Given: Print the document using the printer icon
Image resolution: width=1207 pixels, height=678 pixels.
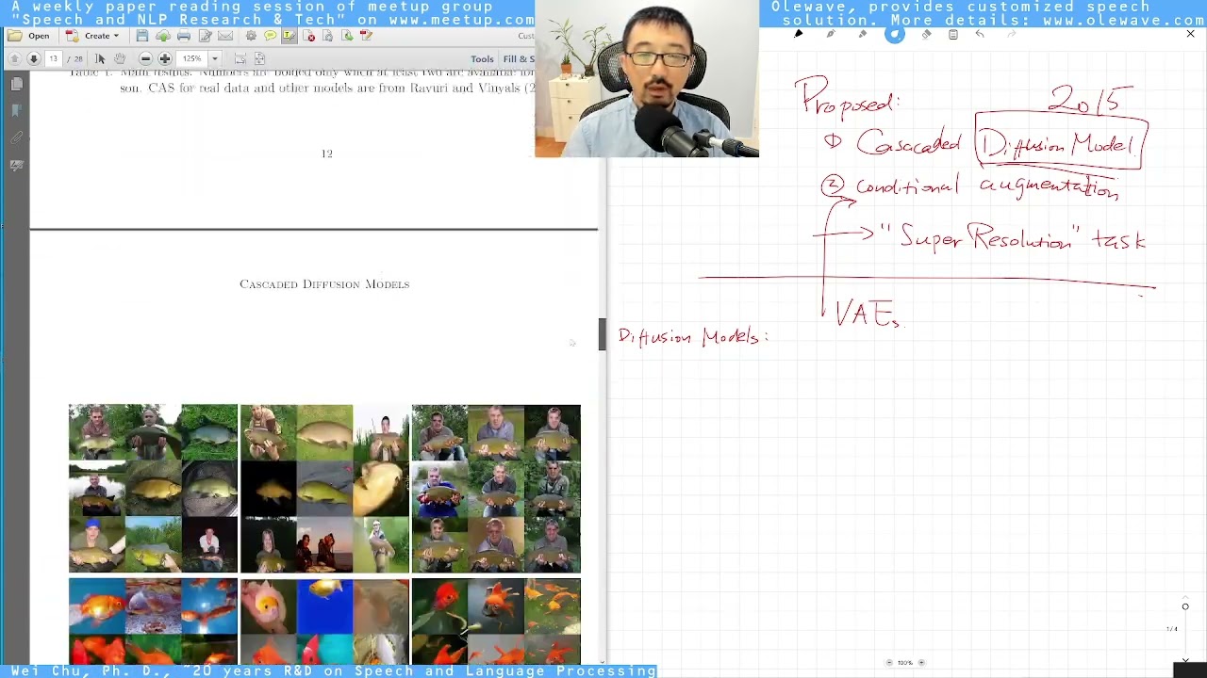Looking at the screenshot, I should [x=184, y=36].
